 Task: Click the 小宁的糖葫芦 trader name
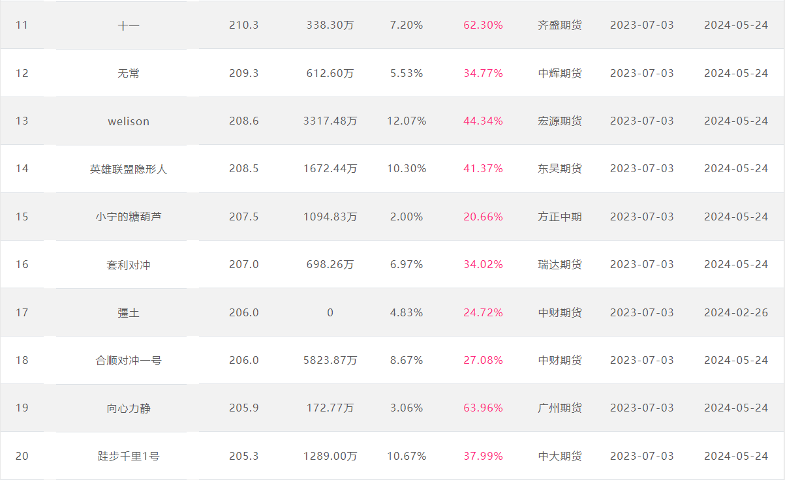click(129, 217)
